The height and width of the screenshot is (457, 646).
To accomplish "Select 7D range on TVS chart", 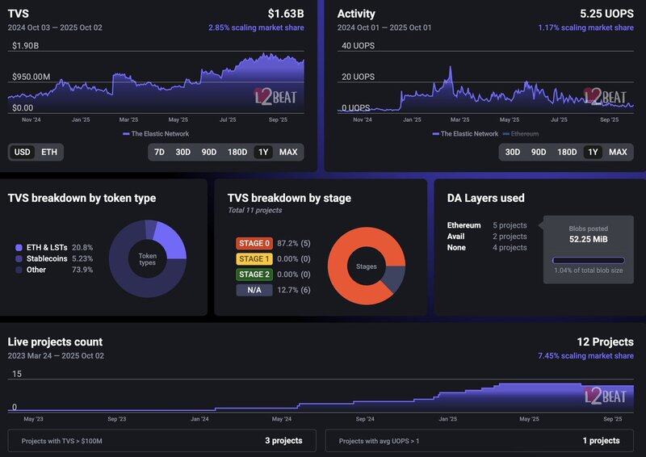I will 159,152.
